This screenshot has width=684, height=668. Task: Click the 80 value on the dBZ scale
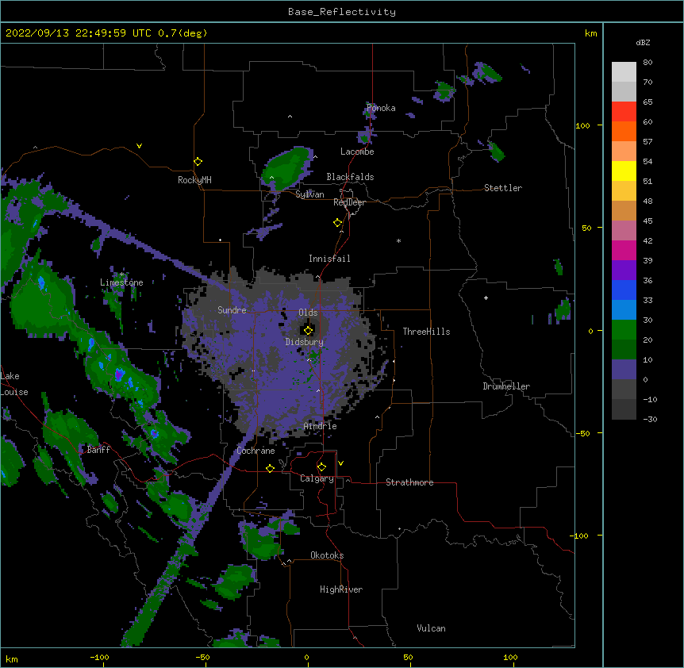[647, 63]
